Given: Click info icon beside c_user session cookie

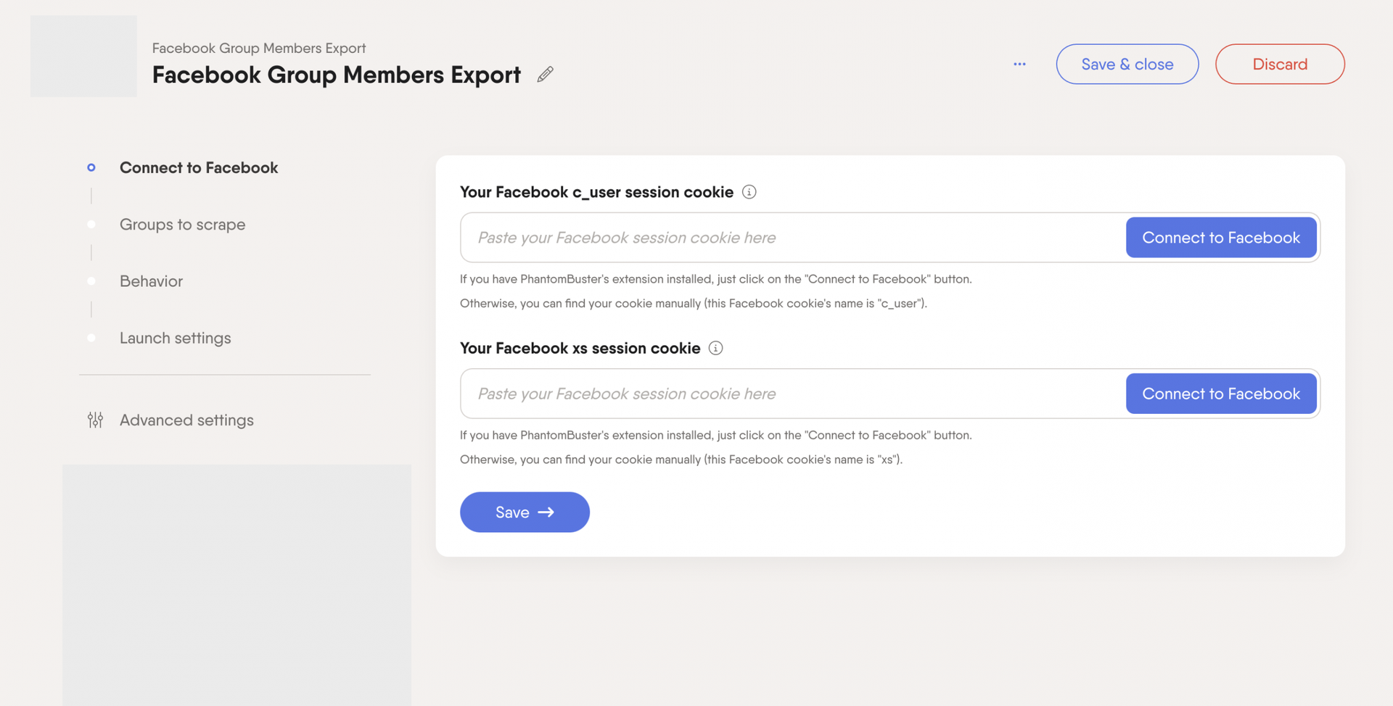Looking at the screenshot, I should (x=749, y=192).
